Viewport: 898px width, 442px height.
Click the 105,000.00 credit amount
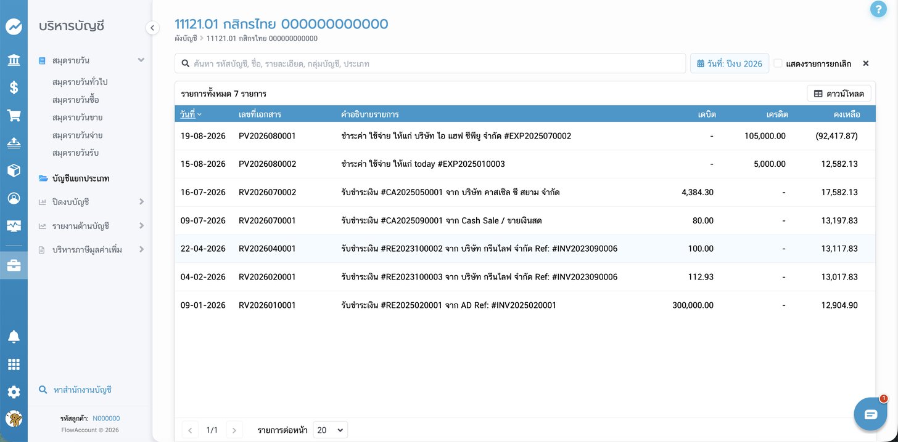765,136
